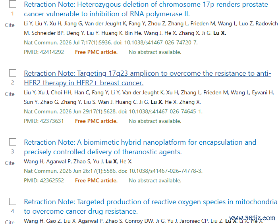
Task: Open the underlined 17q23 amplicon retraction note title
Action: [x=147, y=78]
